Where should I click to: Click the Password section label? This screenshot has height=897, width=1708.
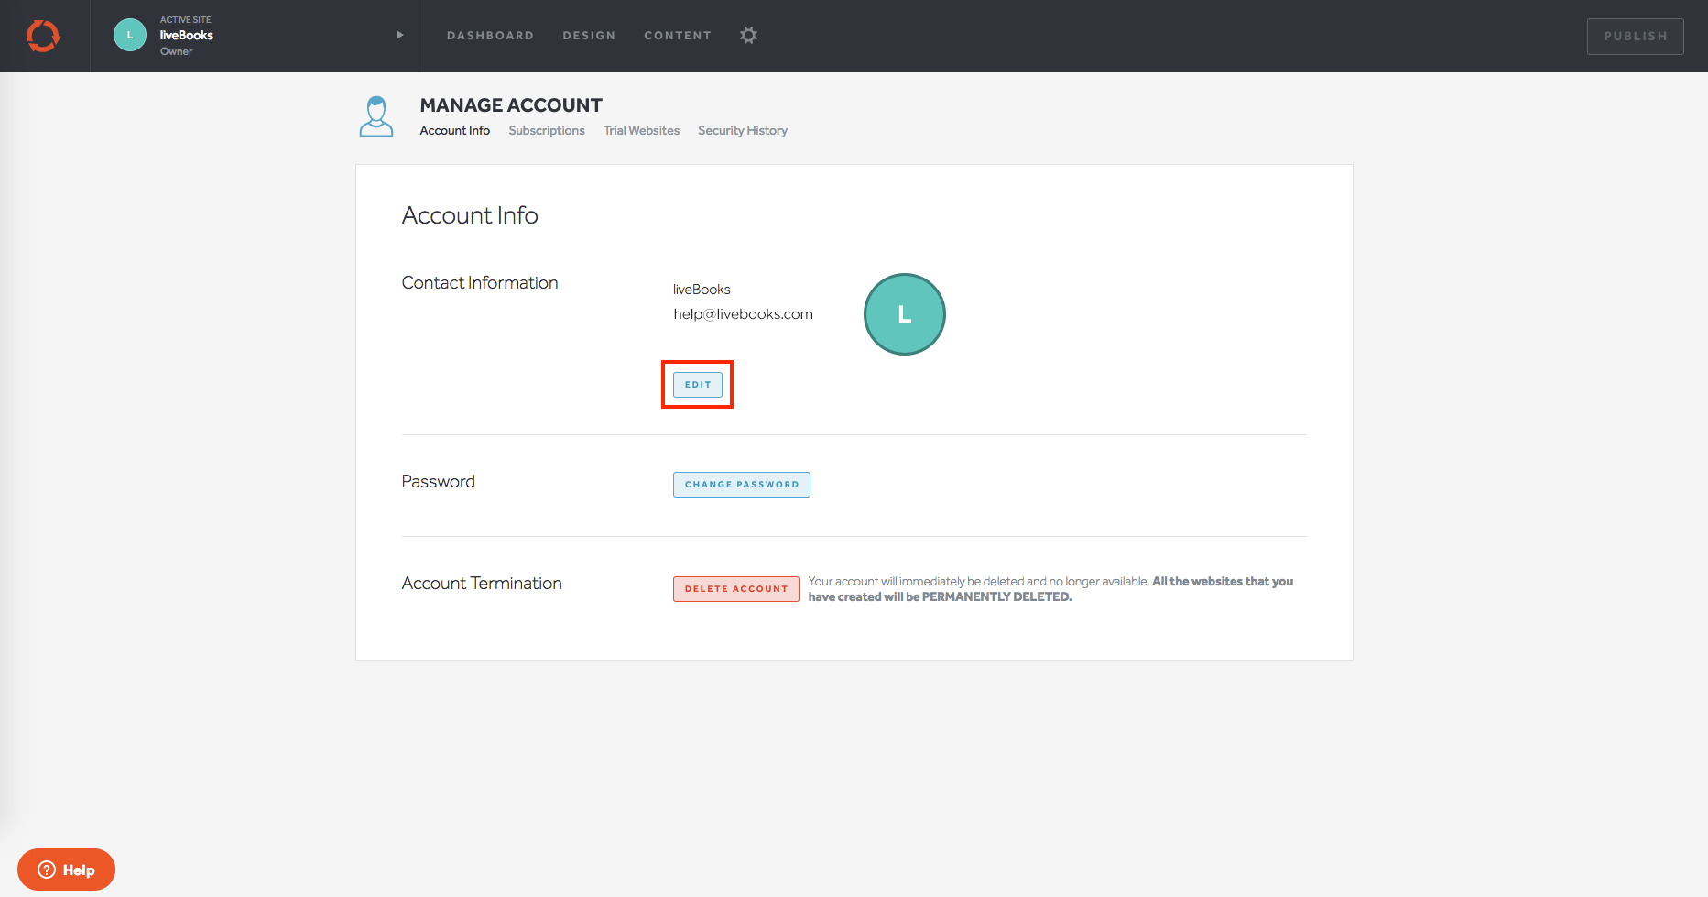pos(439,482)
